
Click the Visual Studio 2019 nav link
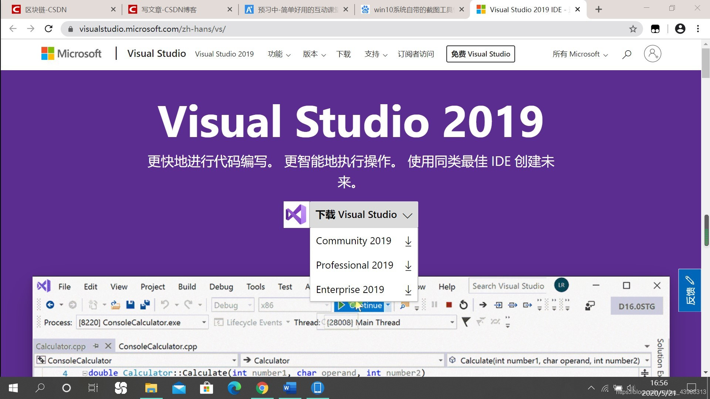[224, 54]
